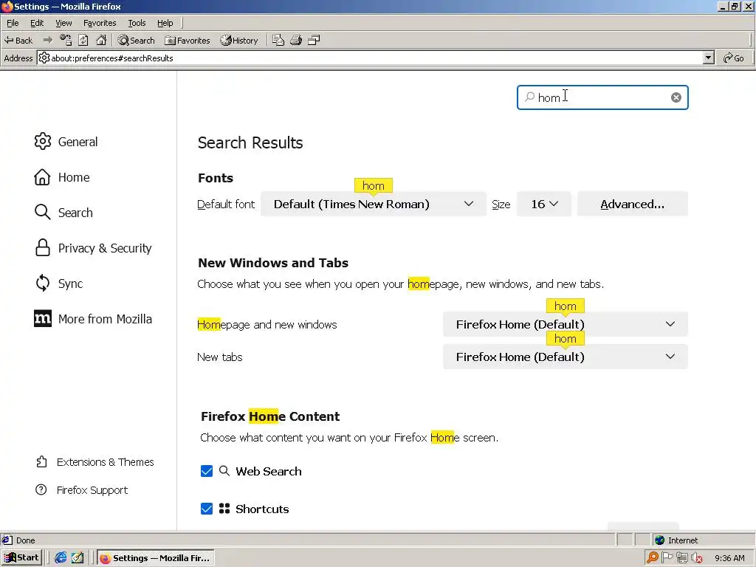756x567 pixels.
Task: Click the cascading windows icon in toolbar
Action: pyautogui.click(x=314, y=40)
